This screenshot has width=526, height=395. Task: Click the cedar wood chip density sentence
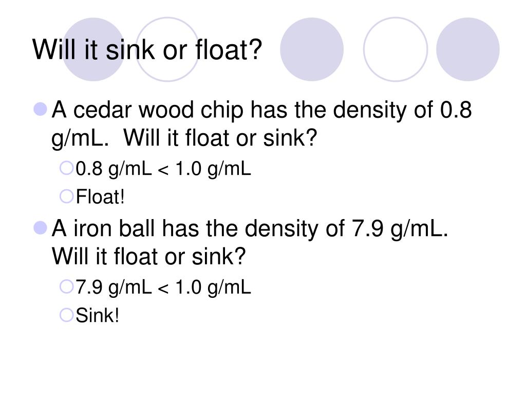pyautogui.click(x=261, y=123)
